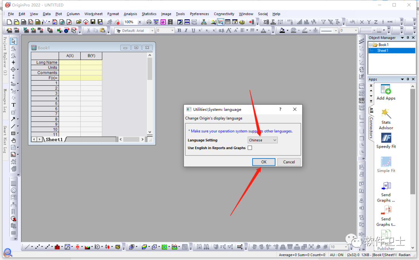Click the Bold formatting icon
The width and height of the screenshot is (419, 260).
(179, 31)
